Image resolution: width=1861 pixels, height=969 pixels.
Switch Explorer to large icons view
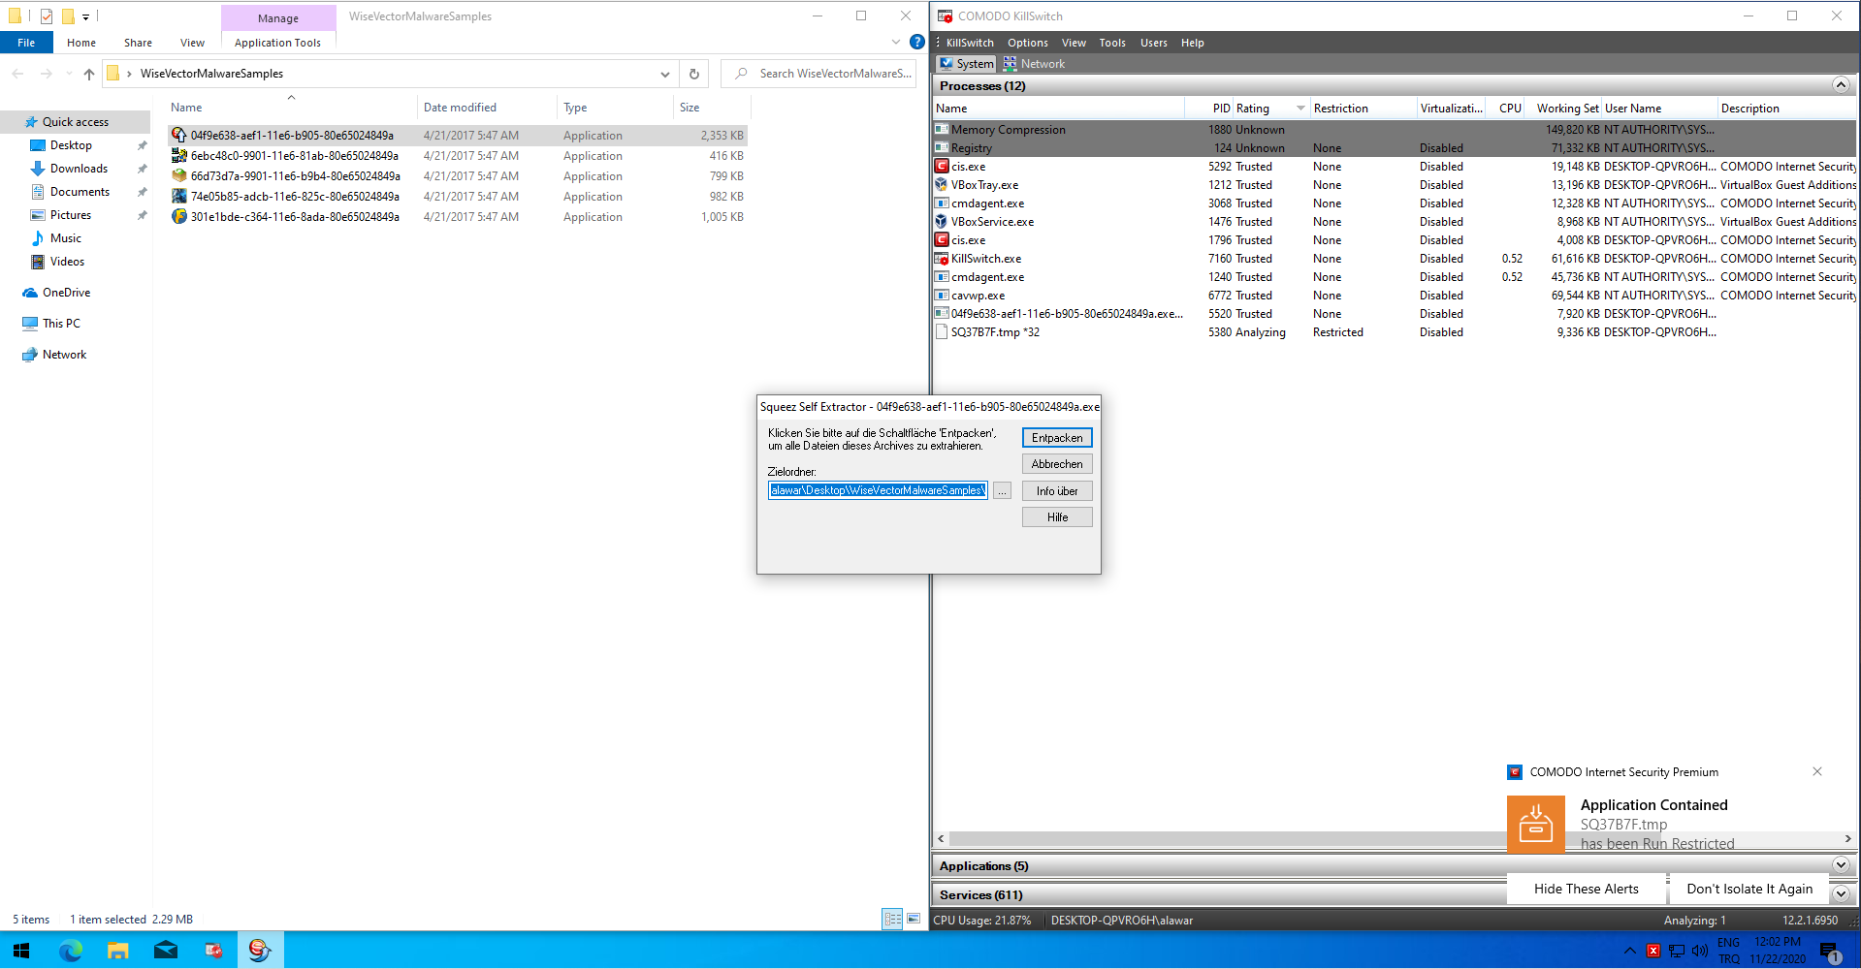pyautogui.click(x=914, y=919)
